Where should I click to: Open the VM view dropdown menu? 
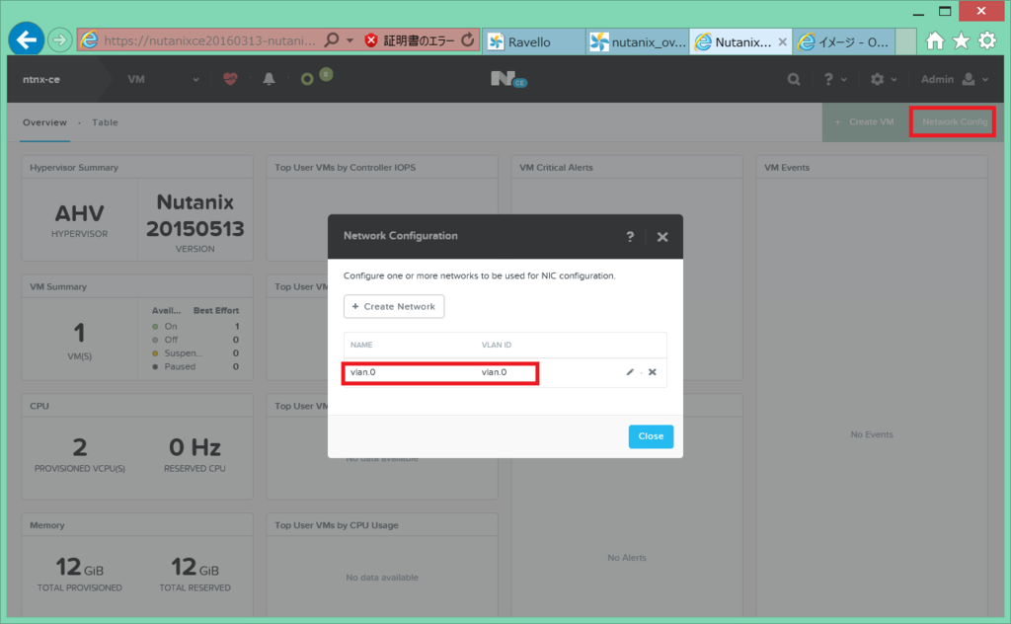point(163,79)
